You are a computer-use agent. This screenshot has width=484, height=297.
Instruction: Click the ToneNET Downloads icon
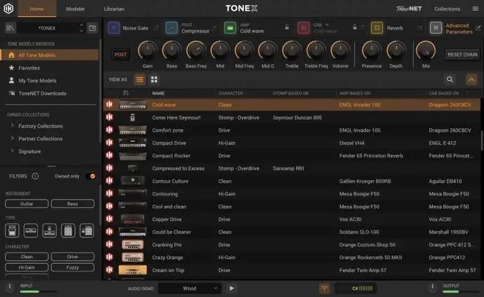[x=12, y=93]
